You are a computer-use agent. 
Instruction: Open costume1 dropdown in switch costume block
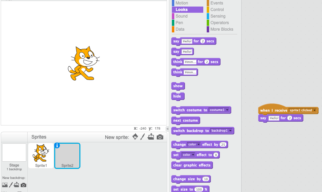[x=219, y=110]
